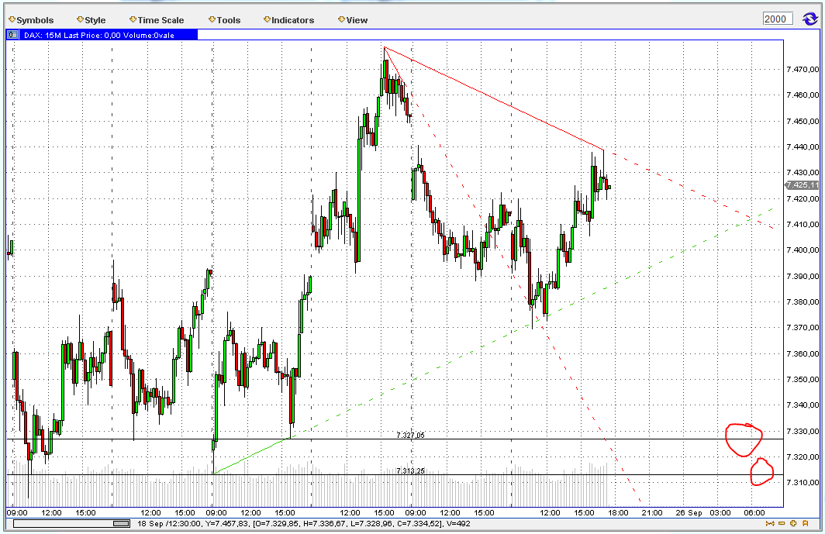Open the Indicators menu

tap(289, 20)
